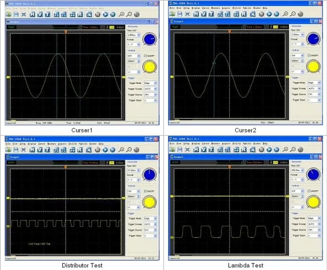Image resolution: width=327 pixels, height=270 pixels.
Task: Click the V vertical icon in Distributor Test window
Action: coord(40,150)
